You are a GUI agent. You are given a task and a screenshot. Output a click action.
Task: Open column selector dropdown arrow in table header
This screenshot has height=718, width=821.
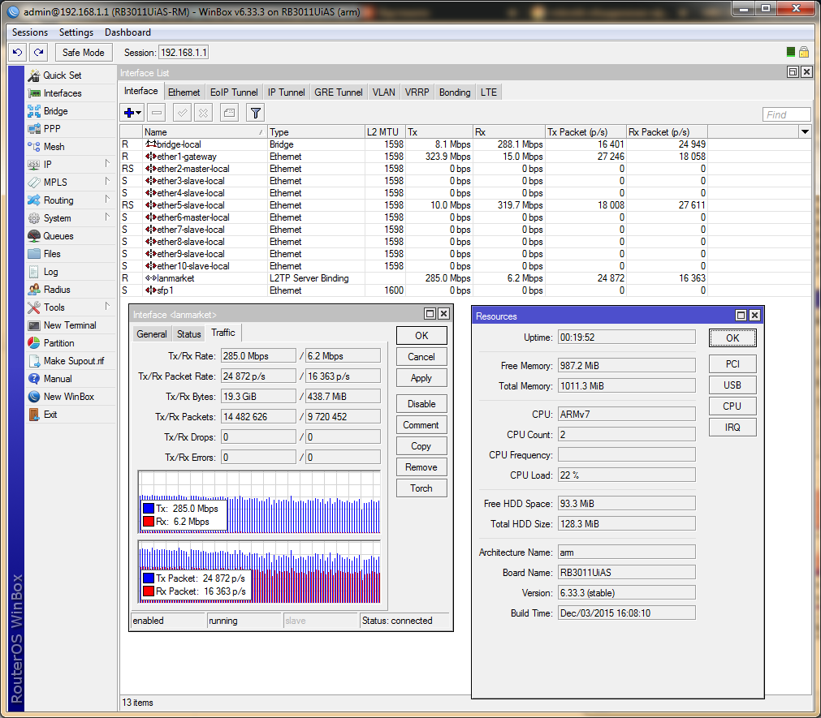pos(805,132)
